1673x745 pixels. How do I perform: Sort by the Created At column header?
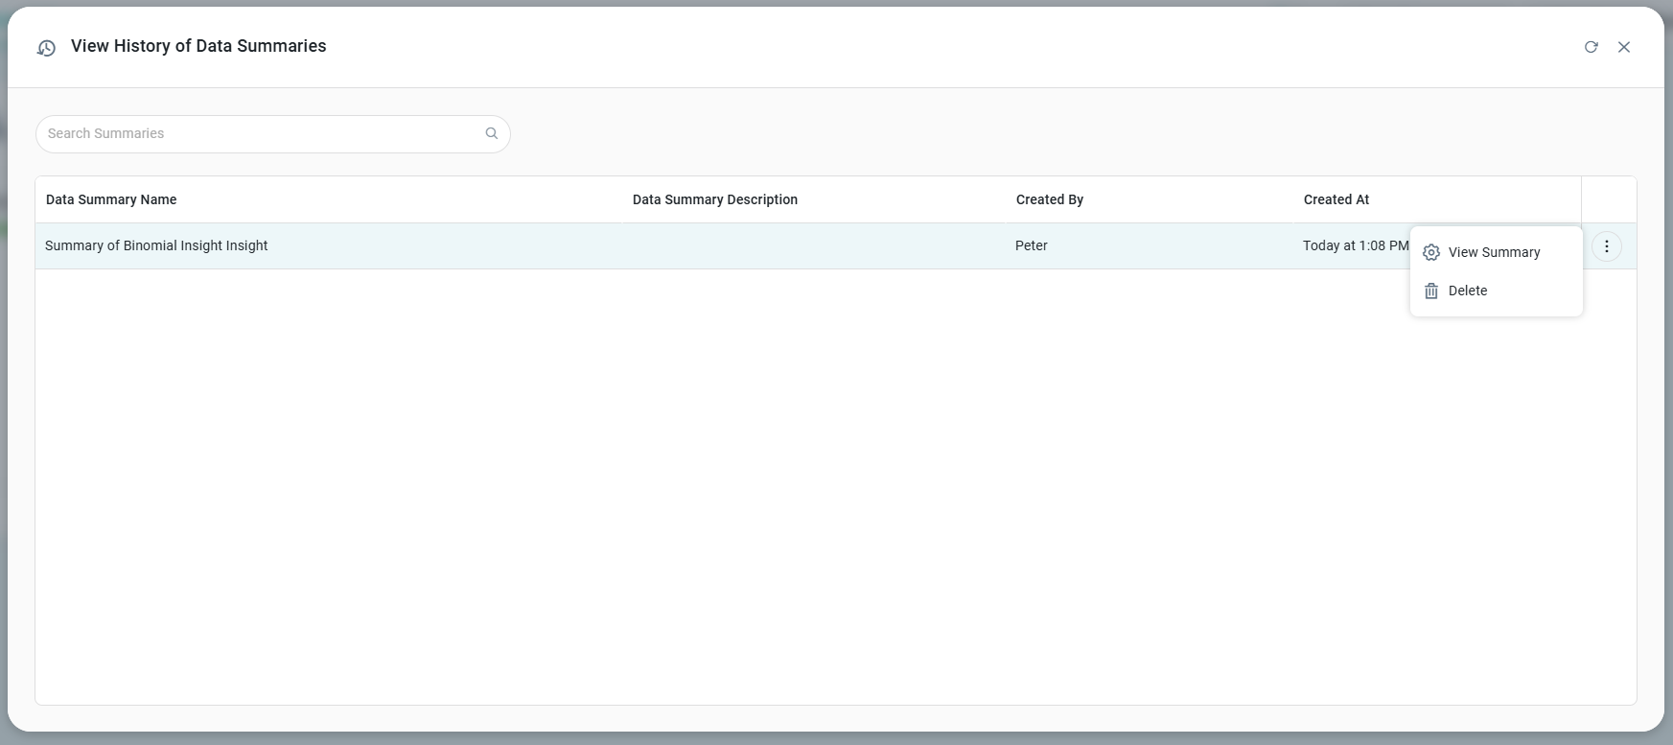click(x=1336, y=199)
